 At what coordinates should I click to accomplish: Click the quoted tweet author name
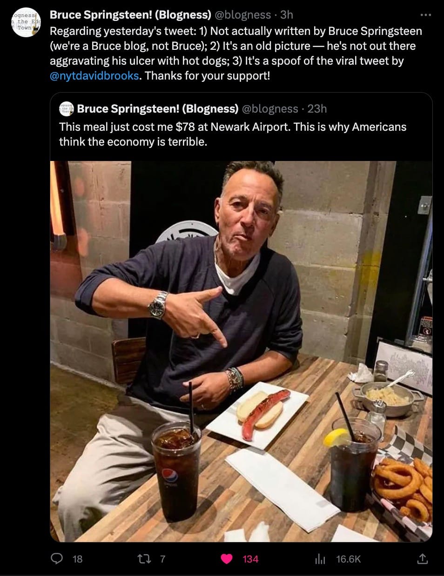click(x=157, y=109)
